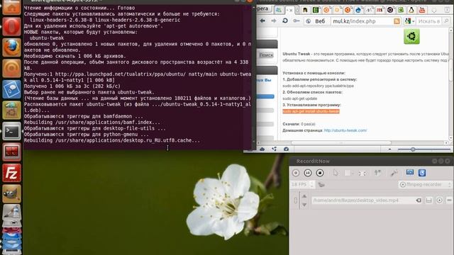Follow the http://ubuntu-tweak.com/ link
Viewport: 454px width, 255px height.
tap(345, 130)
